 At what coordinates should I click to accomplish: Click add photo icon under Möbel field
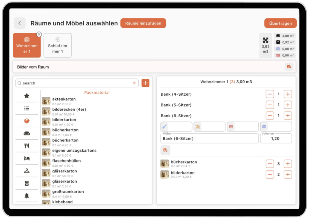pyautogui.click(x=165, y=150)
